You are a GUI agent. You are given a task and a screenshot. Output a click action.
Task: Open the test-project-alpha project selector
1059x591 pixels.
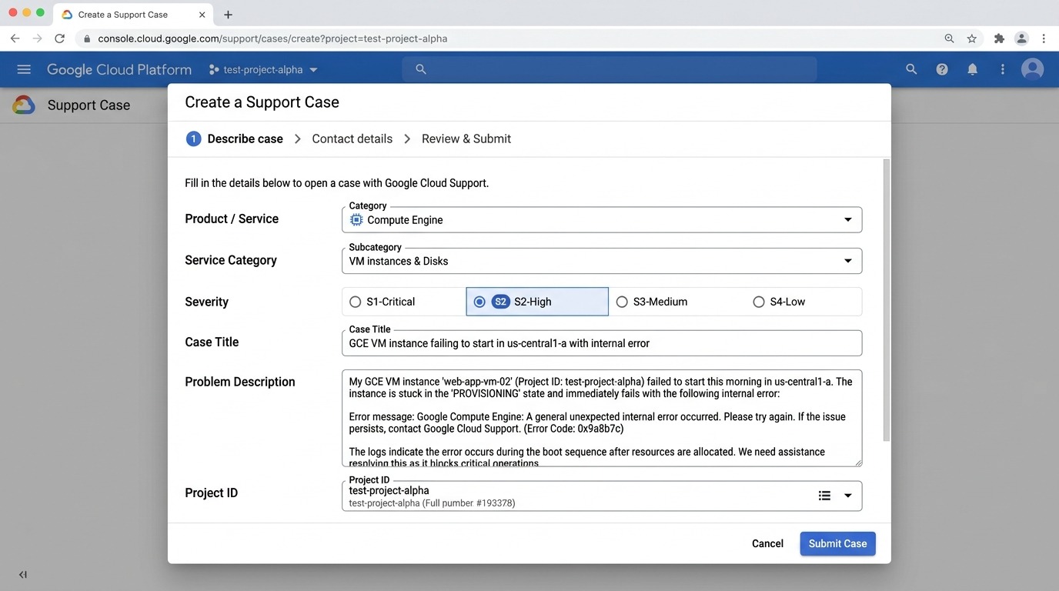coord(263,70)
